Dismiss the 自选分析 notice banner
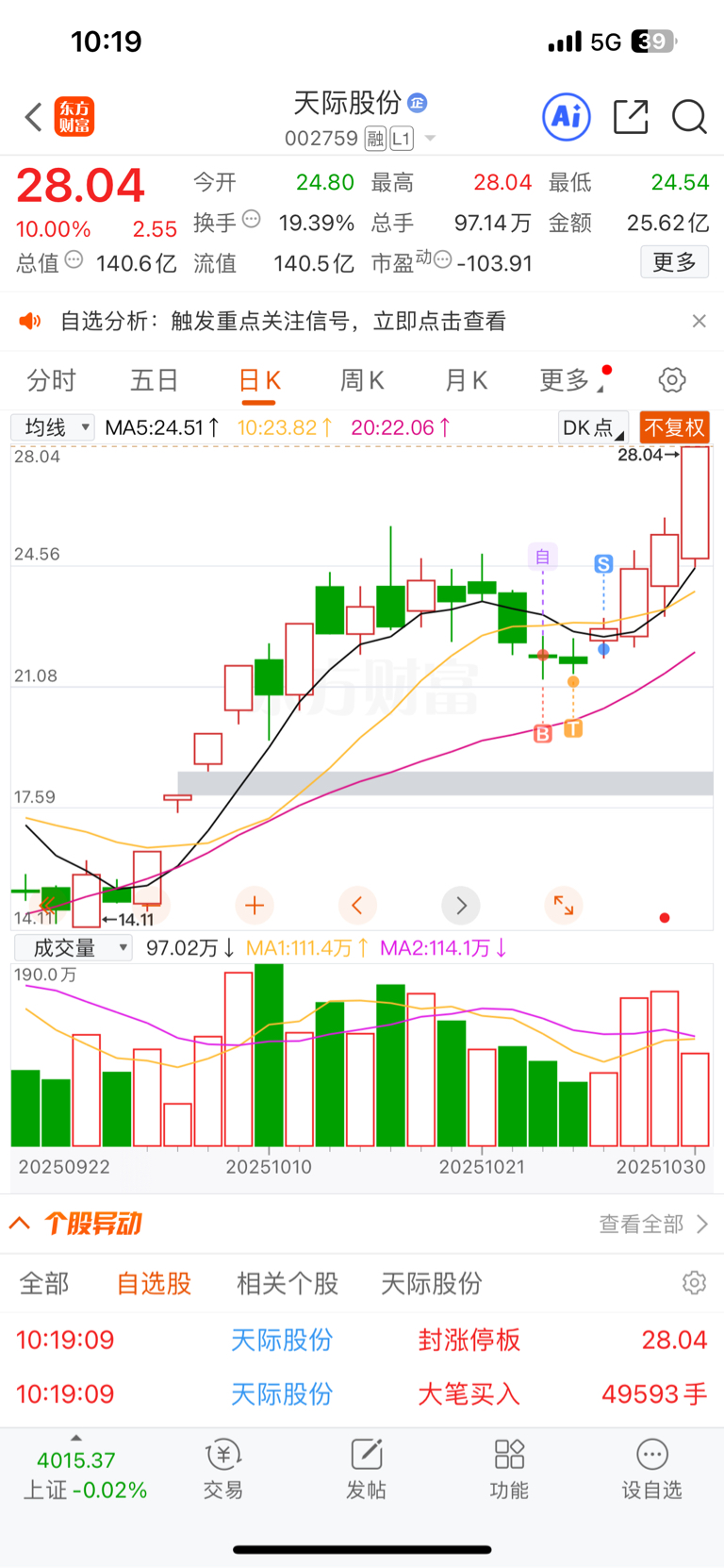 point(699,322)
